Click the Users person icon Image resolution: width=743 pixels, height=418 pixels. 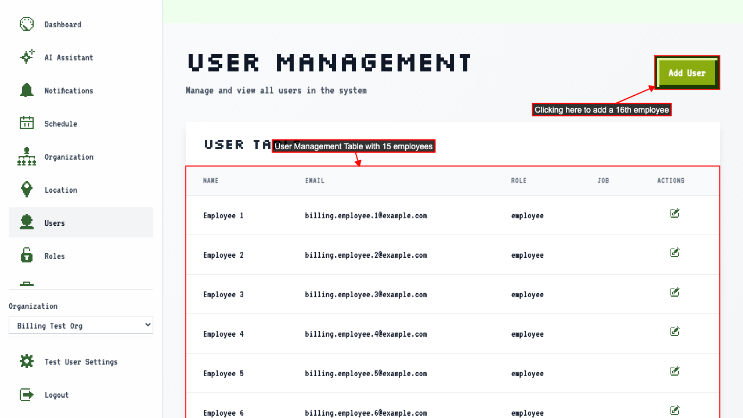tap(27, 222)
